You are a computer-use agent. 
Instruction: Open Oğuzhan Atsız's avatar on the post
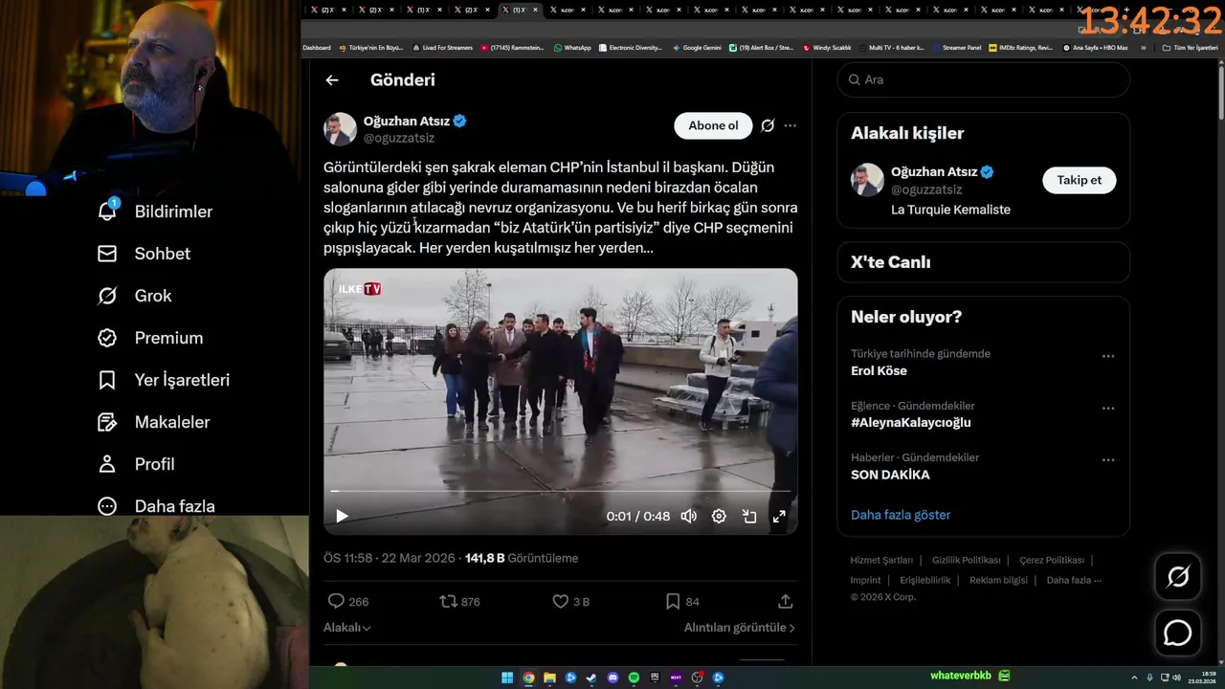pyautogui.click(x=340, y=129)
